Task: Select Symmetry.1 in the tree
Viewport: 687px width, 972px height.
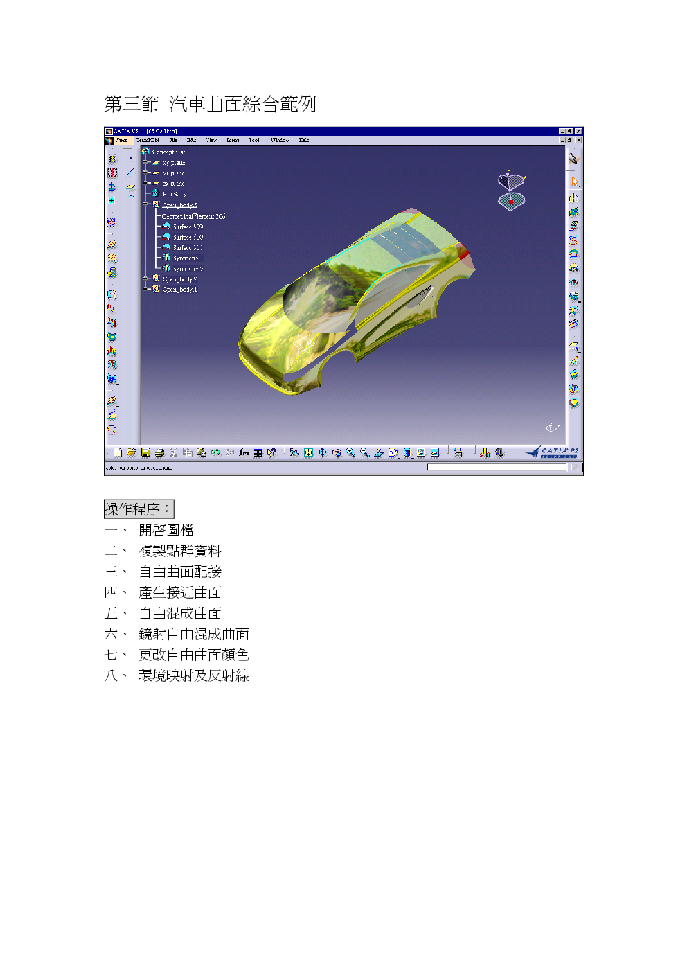Action: tap(188, 258)
